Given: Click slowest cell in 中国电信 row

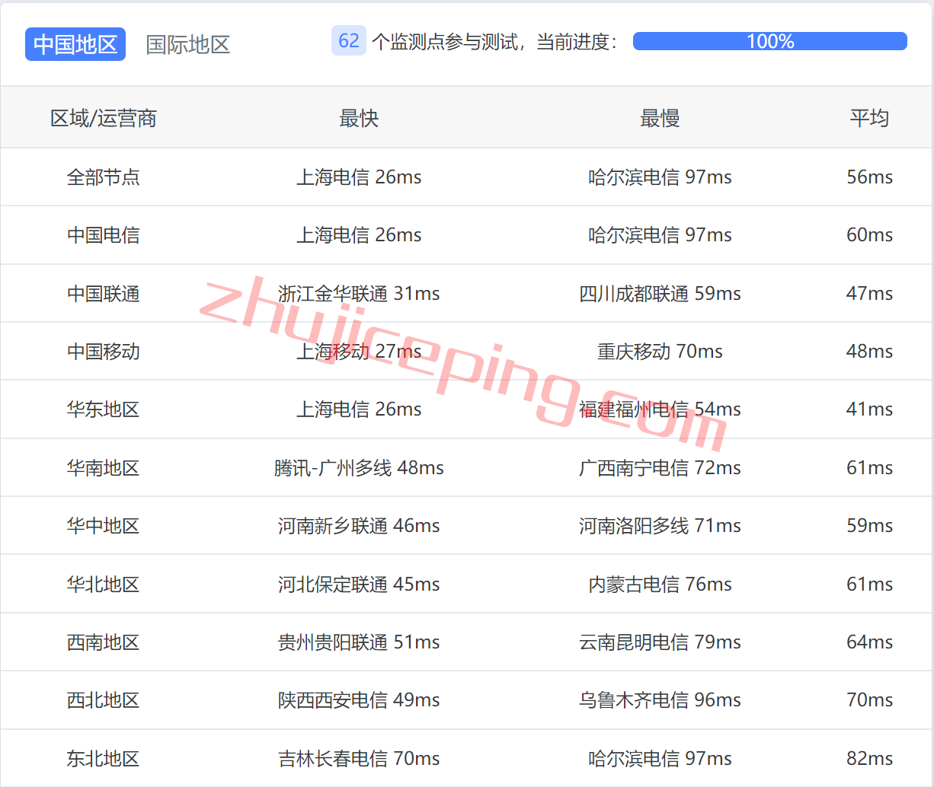Looking at the screenshot, I should (660, 235).
